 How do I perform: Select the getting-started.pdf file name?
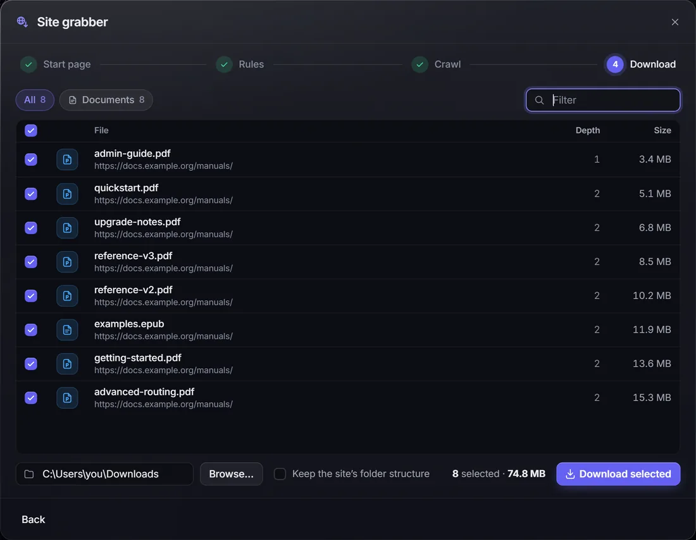137,358
